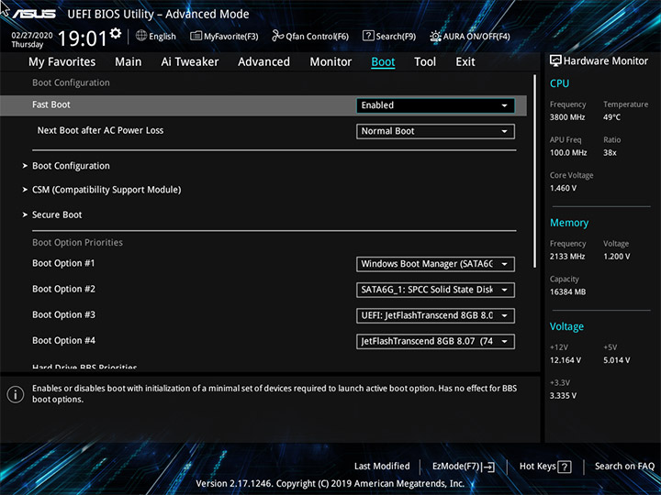
Task: Toggle AURA ON/OFF light icon
Action: [435, 36]
